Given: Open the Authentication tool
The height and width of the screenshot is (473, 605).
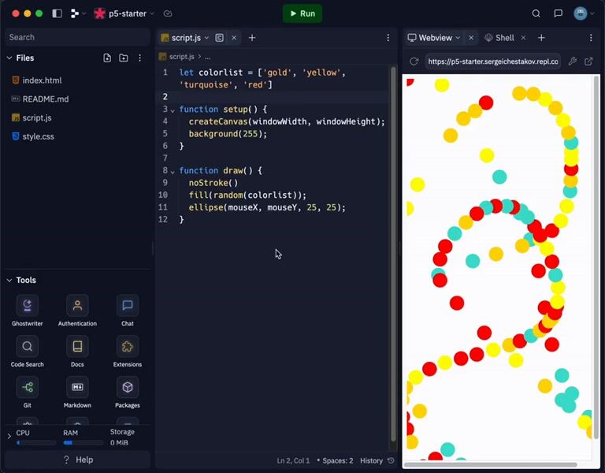Looking at the screenshot, I should pos(77,306).
